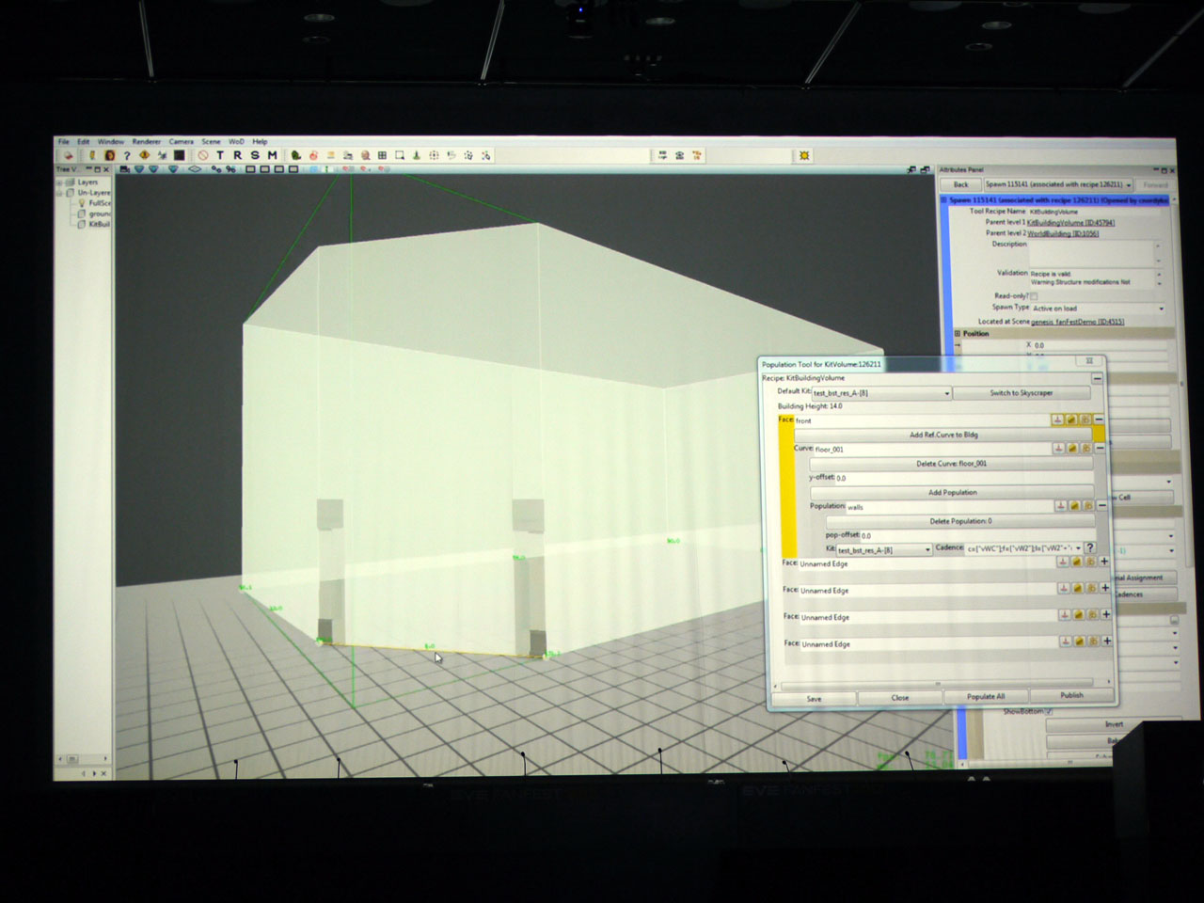Viewport: 1204px width, 903px height.
Task: Click the grid icon in main toolbar
Action: (382, 155)
